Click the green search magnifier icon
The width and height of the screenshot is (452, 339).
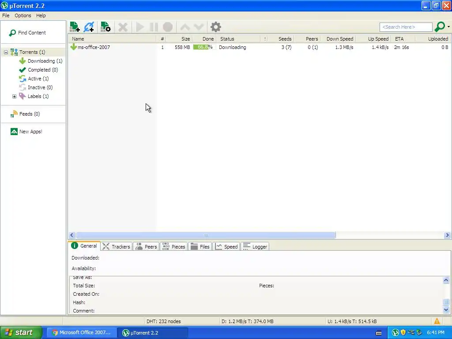(x=440, y=27)
